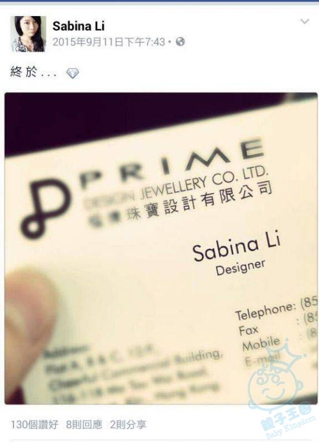Open the post options chevron menu

coord(305,21)
